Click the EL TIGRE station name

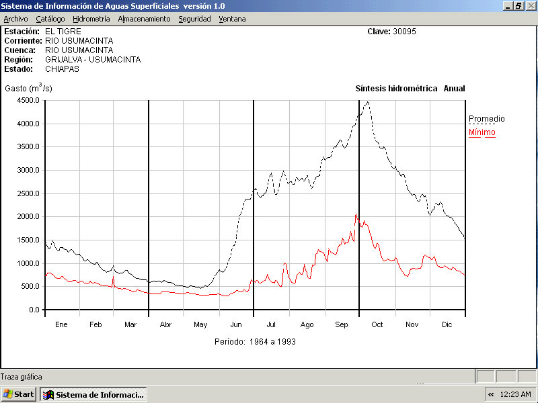click(63, 32)
